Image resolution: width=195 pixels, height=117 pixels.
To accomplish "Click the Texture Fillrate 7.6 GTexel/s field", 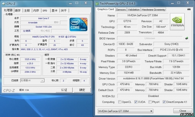I will (x=176, y=61).
